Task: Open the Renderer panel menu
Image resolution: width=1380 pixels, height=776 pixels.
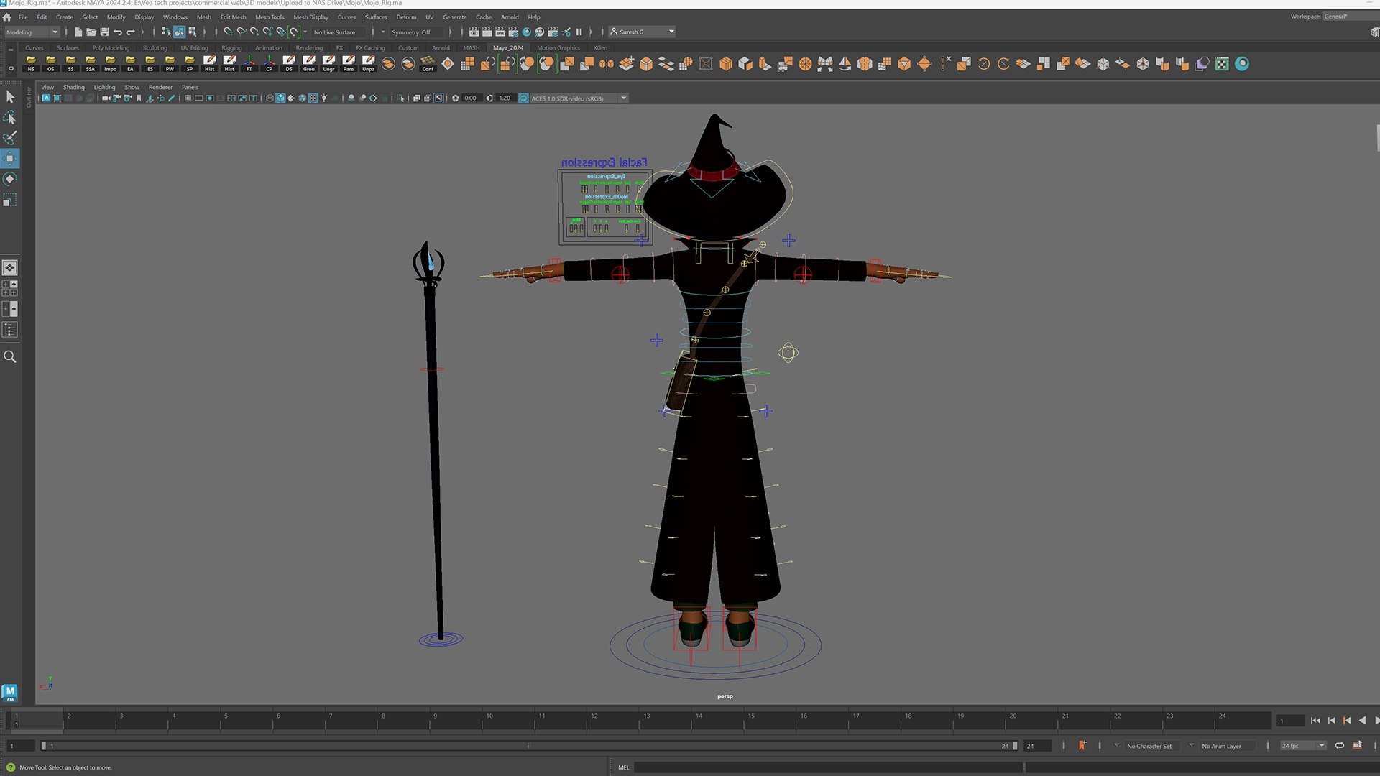Action: pos(160,87)
